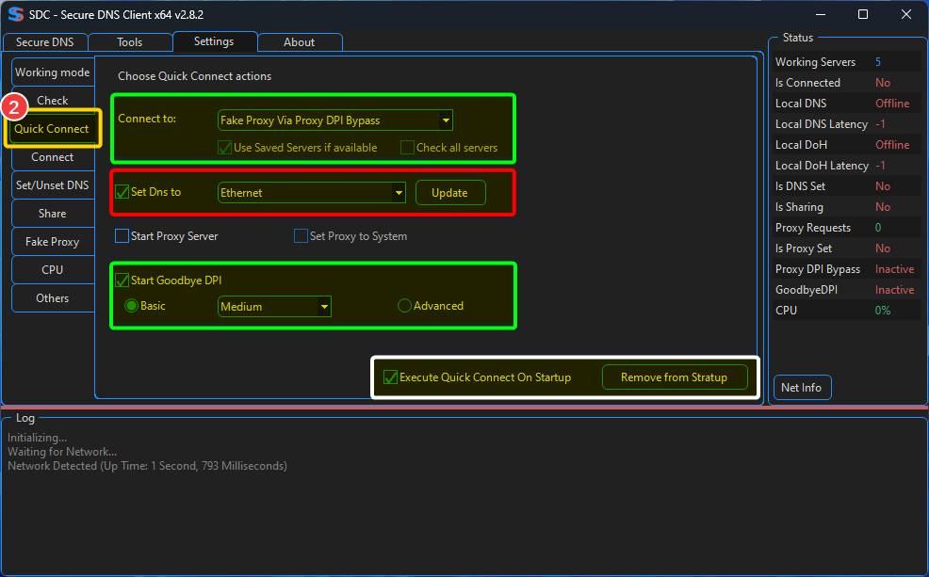Open CPU settings section
This screenshot has width=929, height=577.
pyautogui.click(x=53, y=270)
